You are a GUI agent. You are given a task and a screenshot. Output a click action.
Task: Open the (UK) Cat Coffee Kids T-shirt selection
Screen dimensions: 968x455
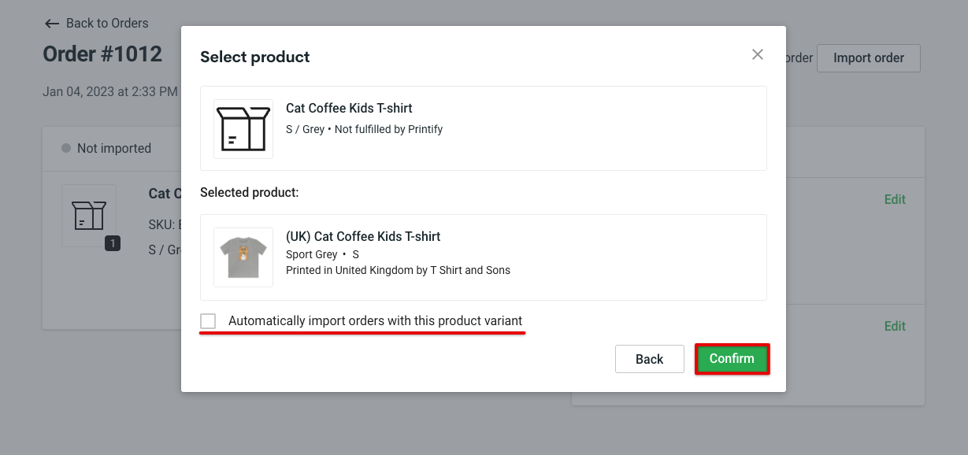[483, 257]
